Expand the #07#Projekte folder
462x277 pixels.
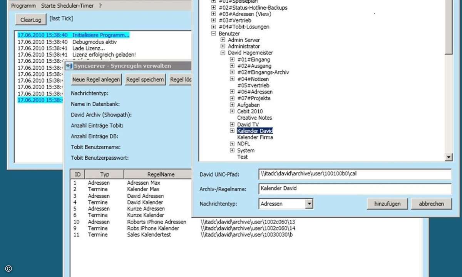[x=232, y=98]
